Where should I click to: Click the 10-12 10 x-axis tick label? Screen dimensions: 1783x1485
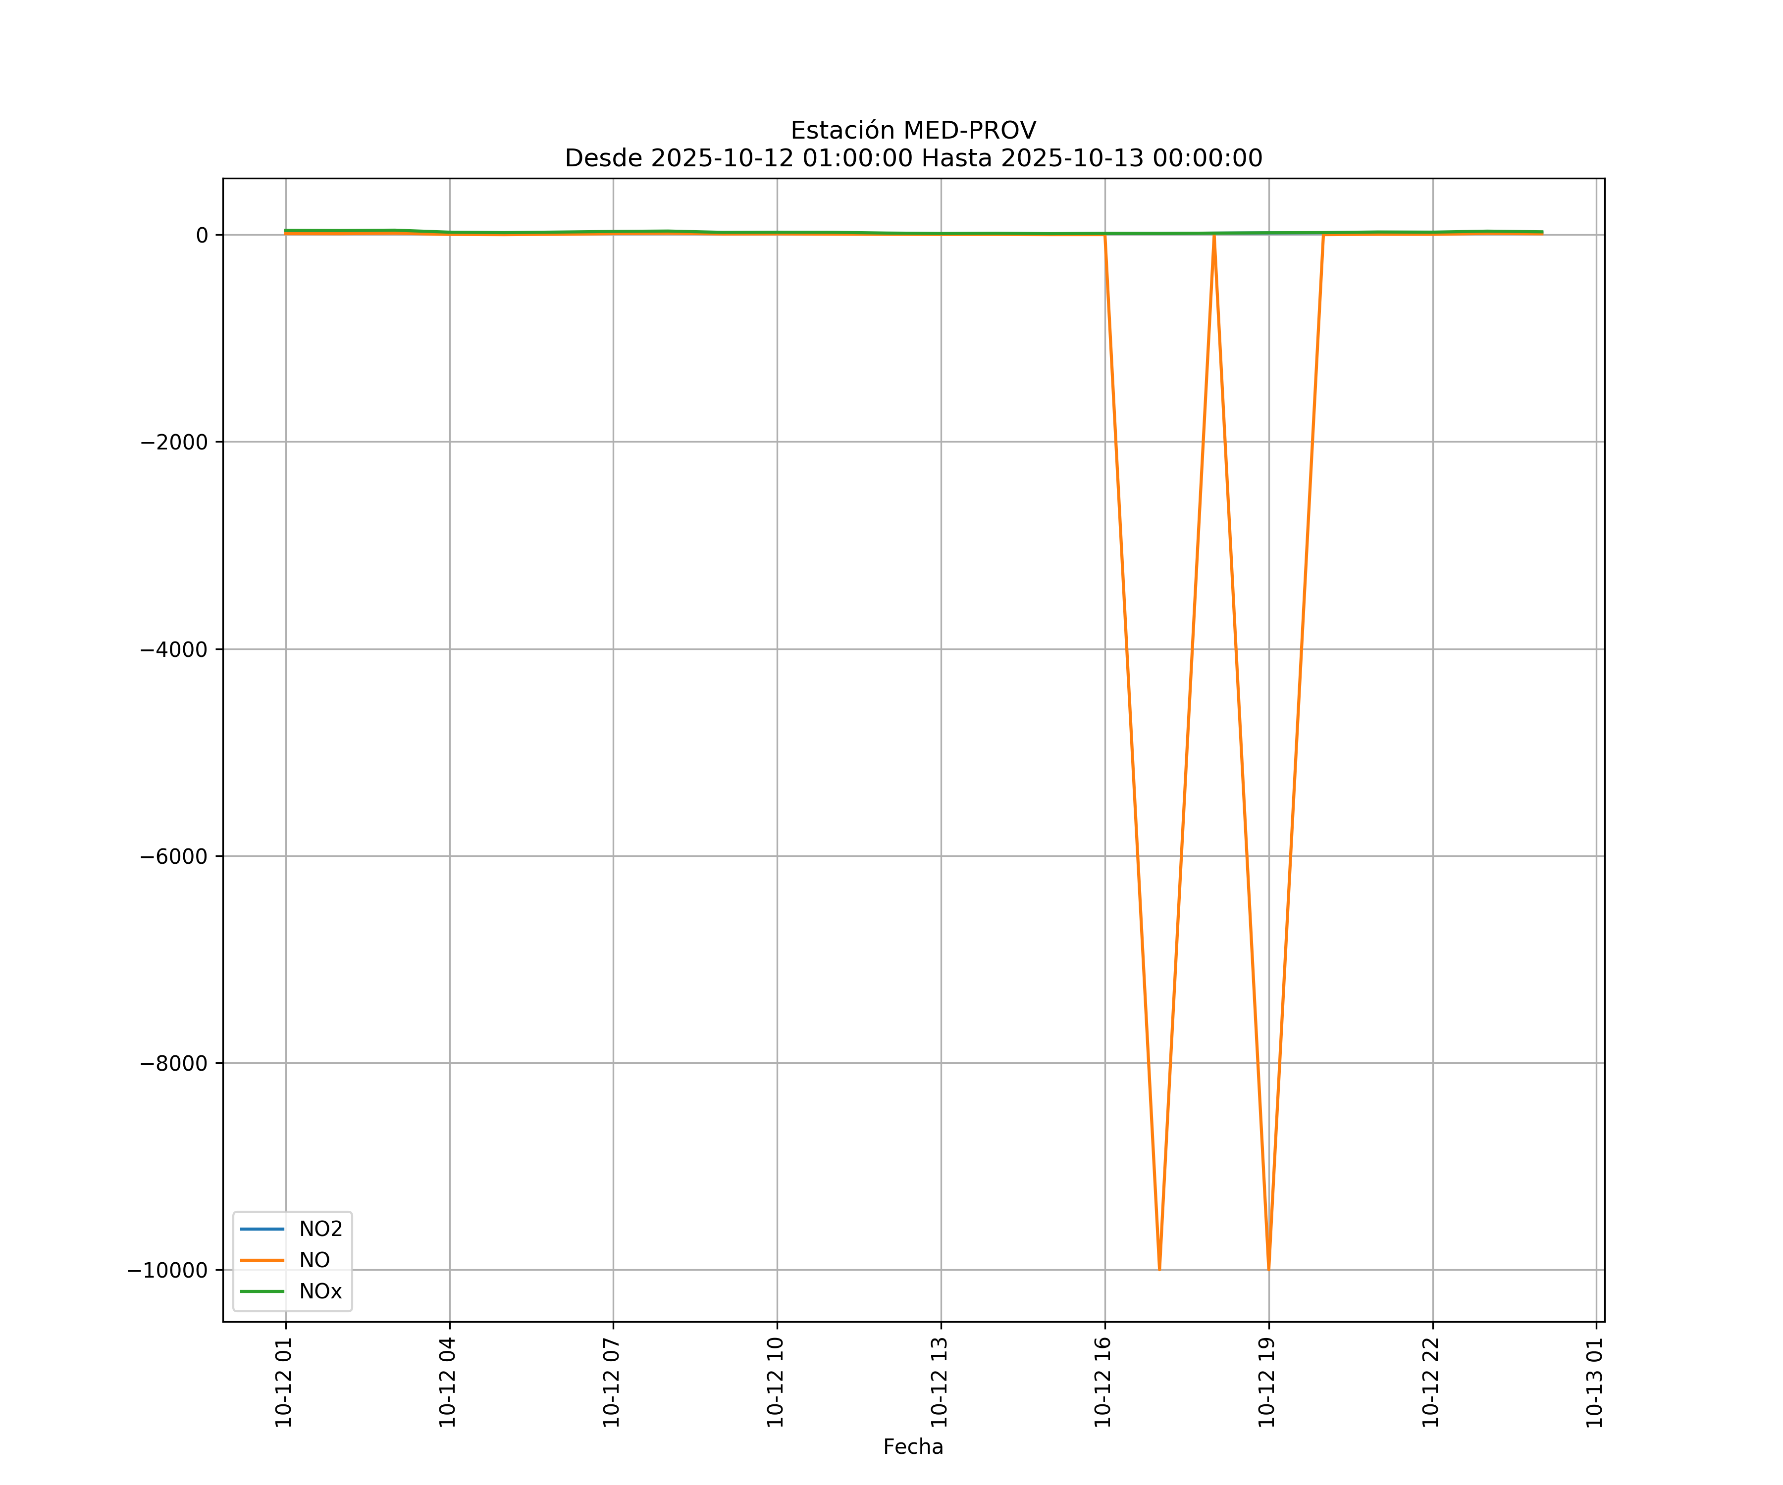tap(775, 1382)
